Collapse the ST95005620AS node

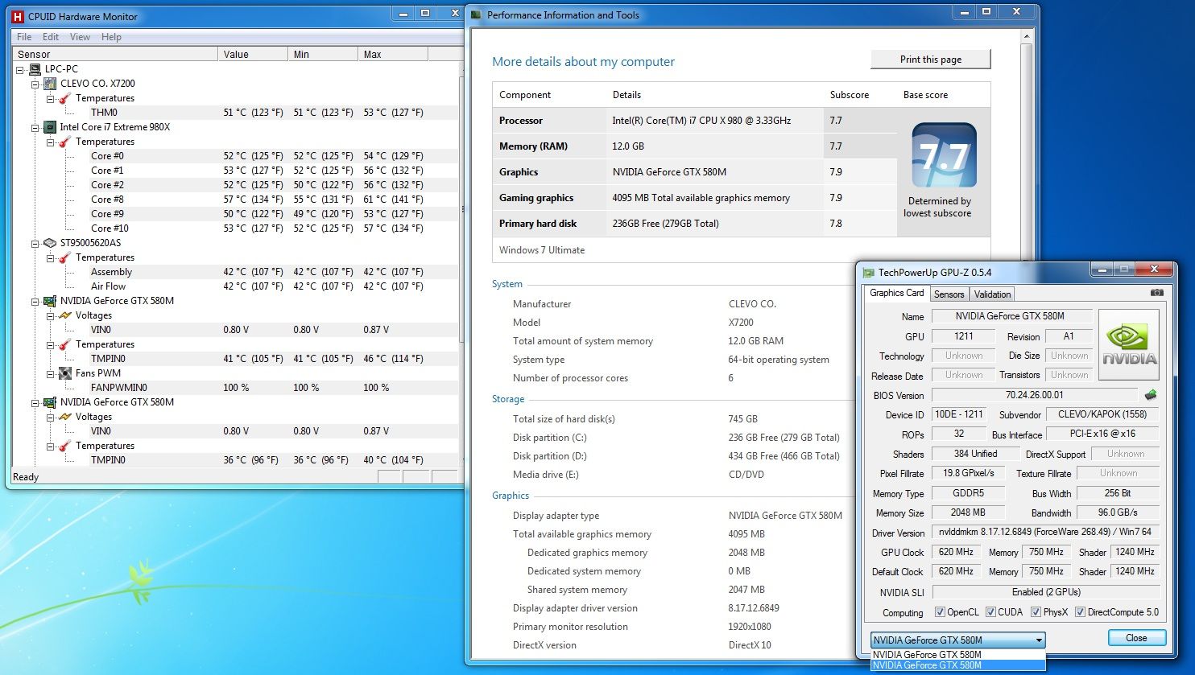point(35,243)
